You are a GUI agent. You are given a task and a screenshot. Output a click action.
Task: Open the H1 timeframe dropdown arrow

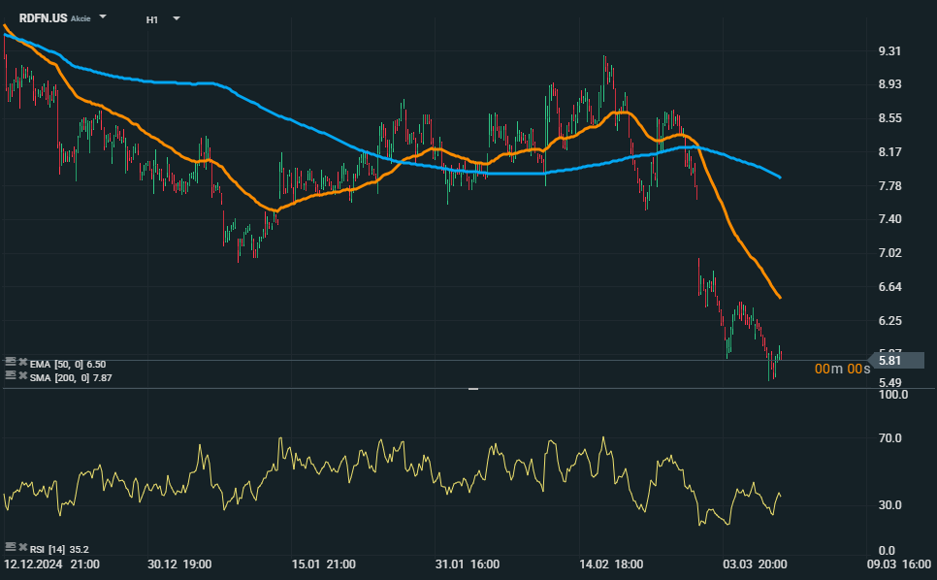[x=176, y=18]
